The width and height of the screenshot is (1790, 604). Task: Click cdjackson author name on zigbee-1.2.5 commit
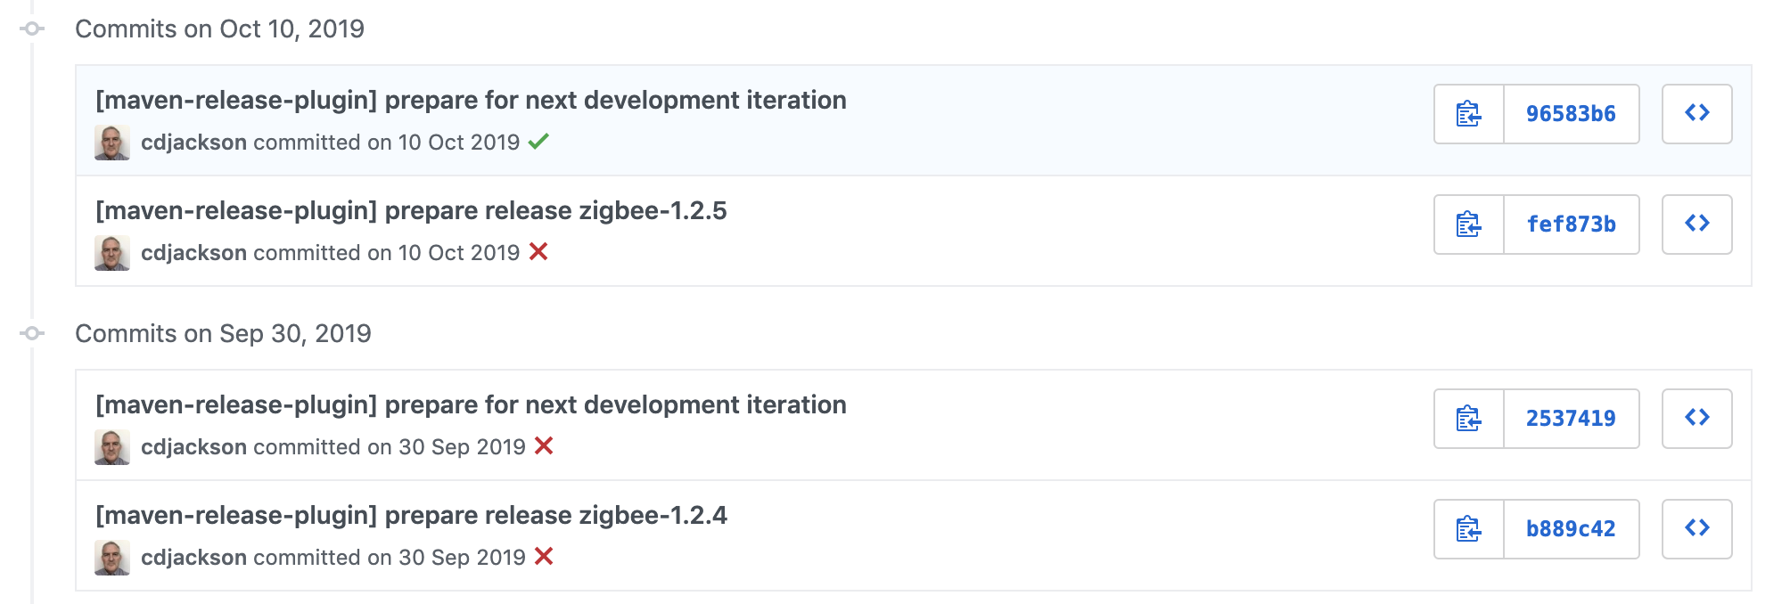[x=193, y=253]
